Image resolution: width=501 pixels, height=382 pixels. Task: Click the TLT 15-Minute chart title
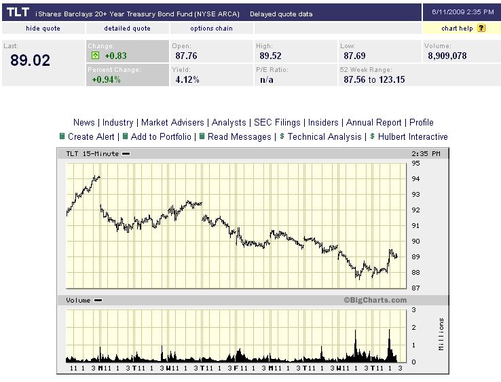[x=92, y=154]
